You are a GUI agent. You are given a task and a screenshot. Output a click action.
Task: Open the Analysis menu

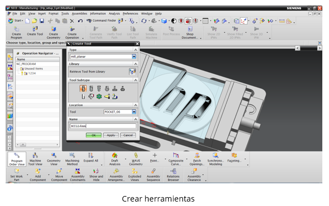tap(114, 14)
